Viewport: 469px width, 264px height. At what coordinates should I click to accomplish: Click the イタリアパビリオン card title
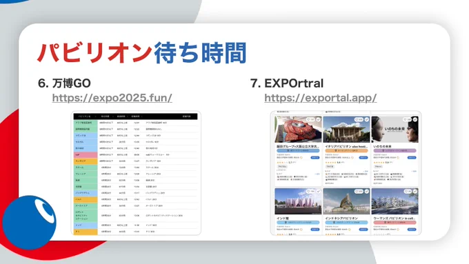[x=346, y=147]
